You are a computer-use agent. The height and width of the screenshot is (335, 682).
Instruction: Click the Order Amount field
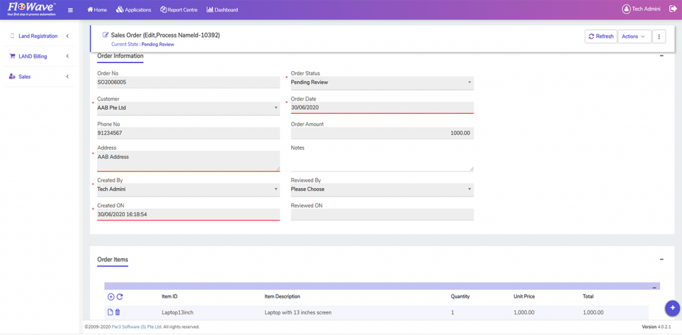382,133
